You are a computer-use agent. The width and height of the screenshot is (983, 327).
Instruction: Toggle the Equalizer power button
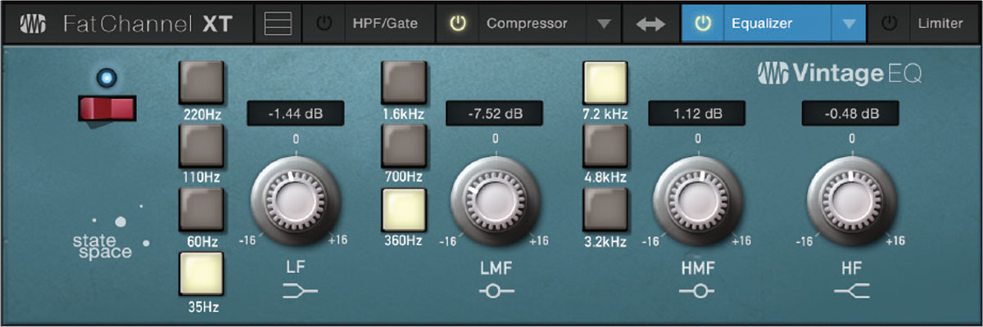(701, 24)
